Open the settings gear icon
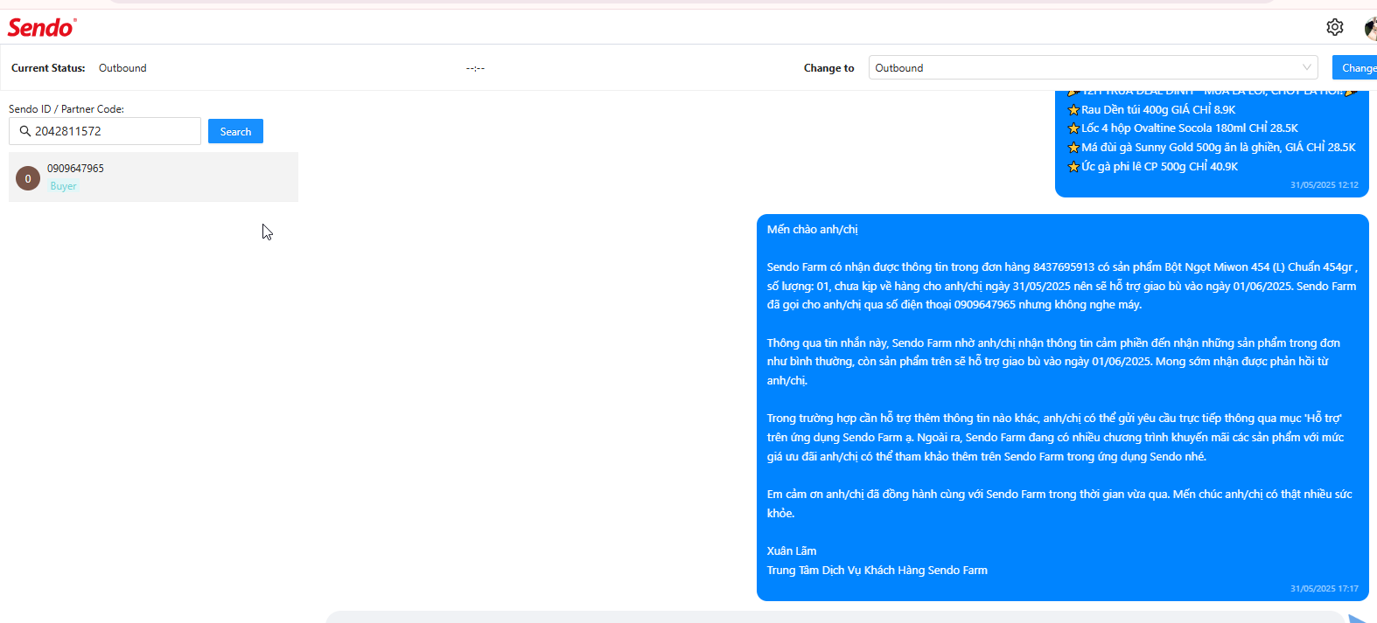 pyautogui.click(x=1334, y=27)
